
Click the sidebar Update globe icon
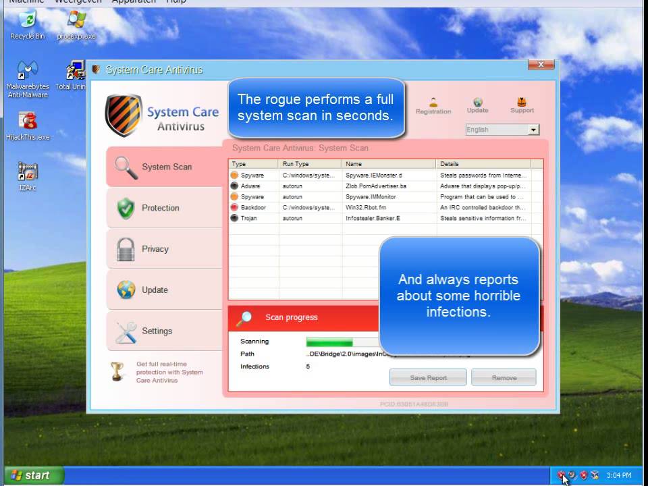tap(126, 290)
